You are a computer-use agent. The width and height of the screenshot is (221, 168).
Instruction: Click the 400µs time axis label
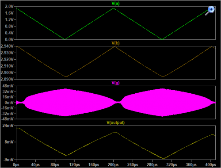pos(210,165)
